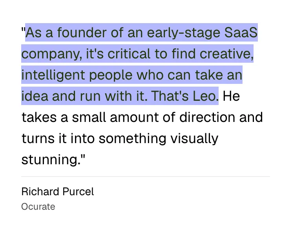Click the highlighted word "idea"

point(35,96)
